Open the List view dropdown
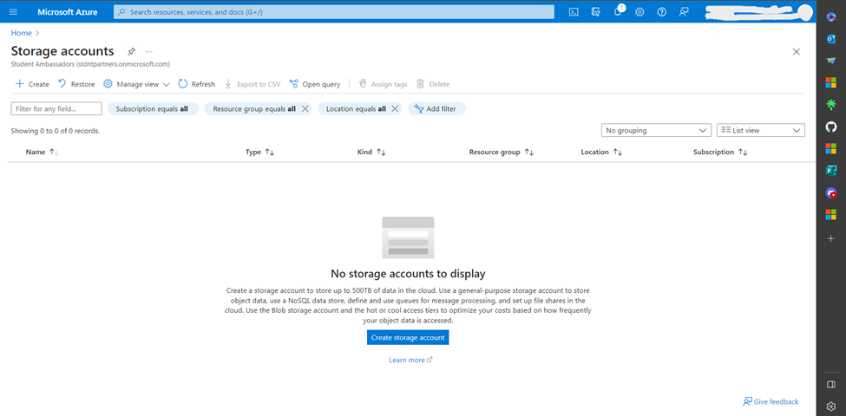 click(761, 130)
